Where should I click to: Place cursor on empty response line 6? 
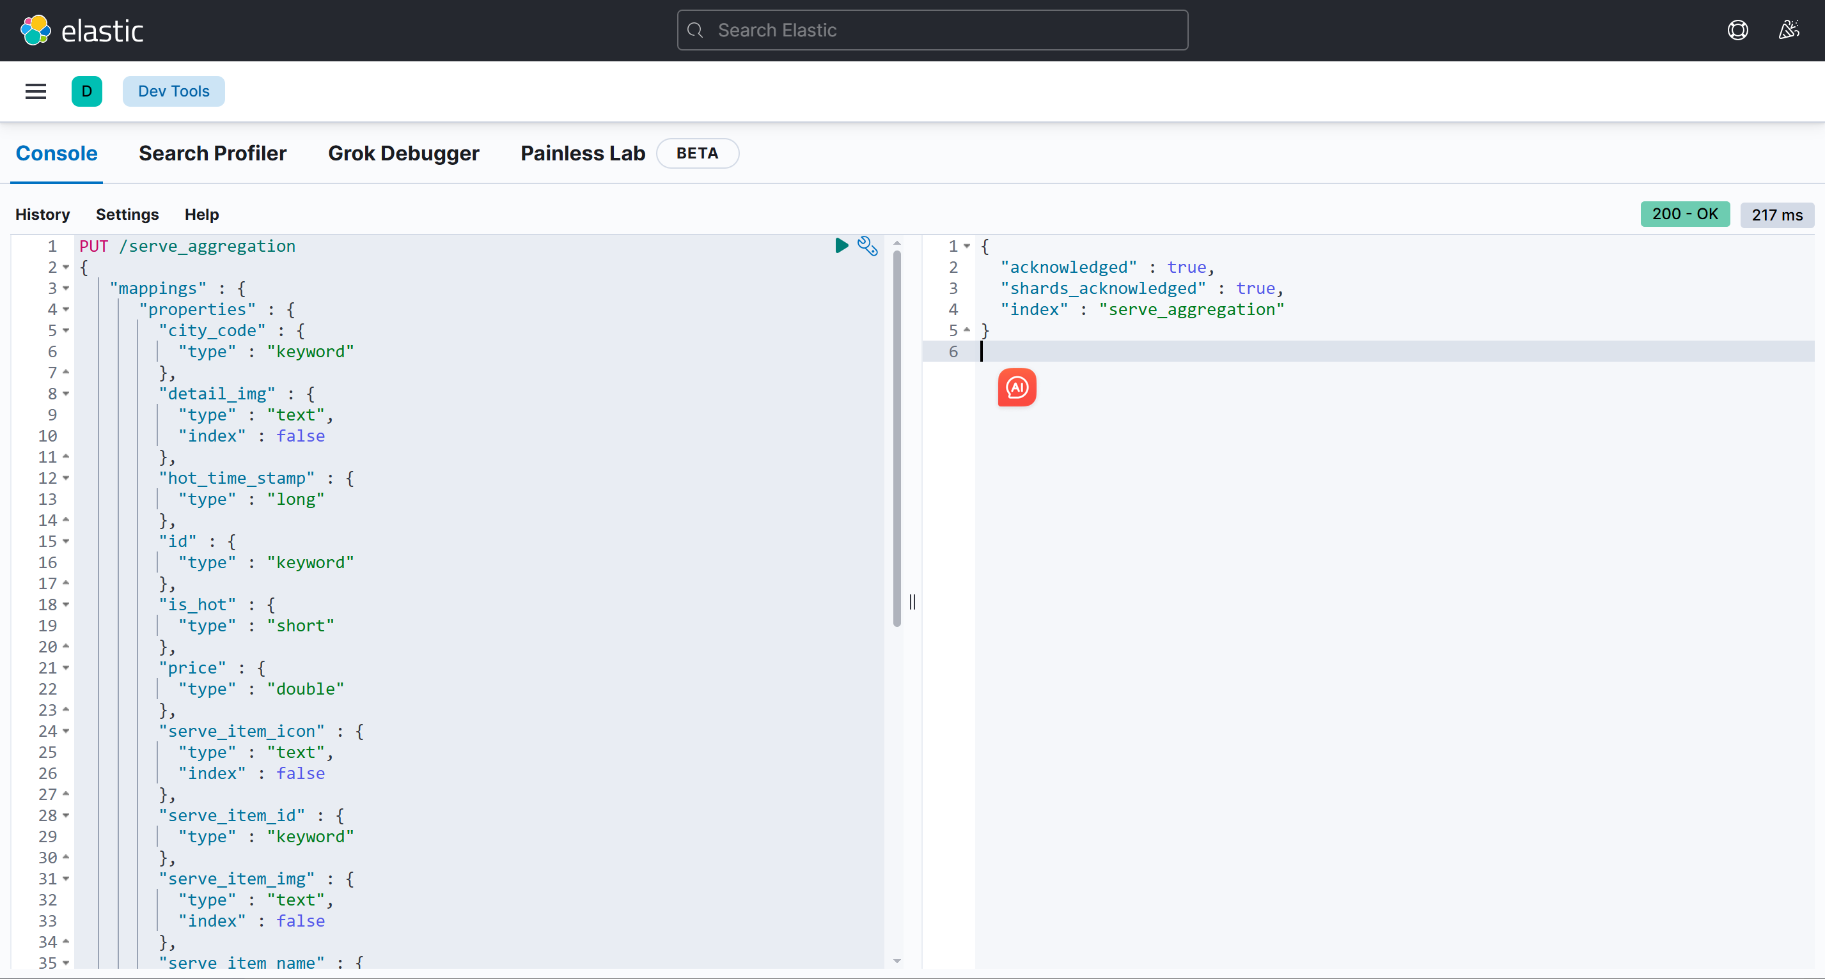(1393, 352)
